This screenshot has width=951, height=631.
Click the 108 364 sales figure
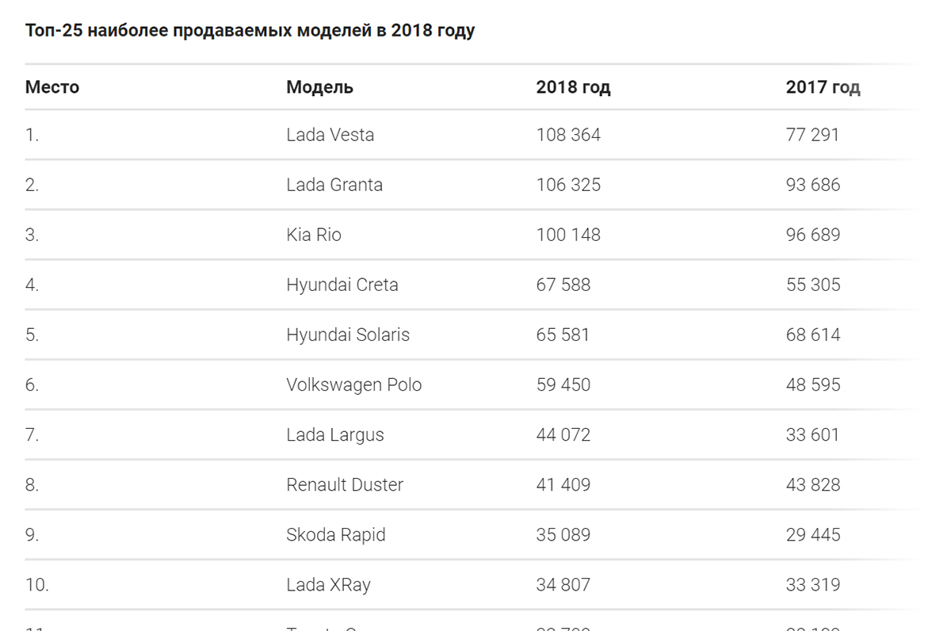pos(568,135)
